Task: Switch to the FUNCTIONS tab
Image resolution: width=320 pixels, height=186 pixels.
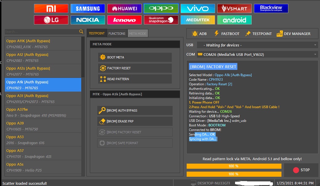Action: [117, 33]
